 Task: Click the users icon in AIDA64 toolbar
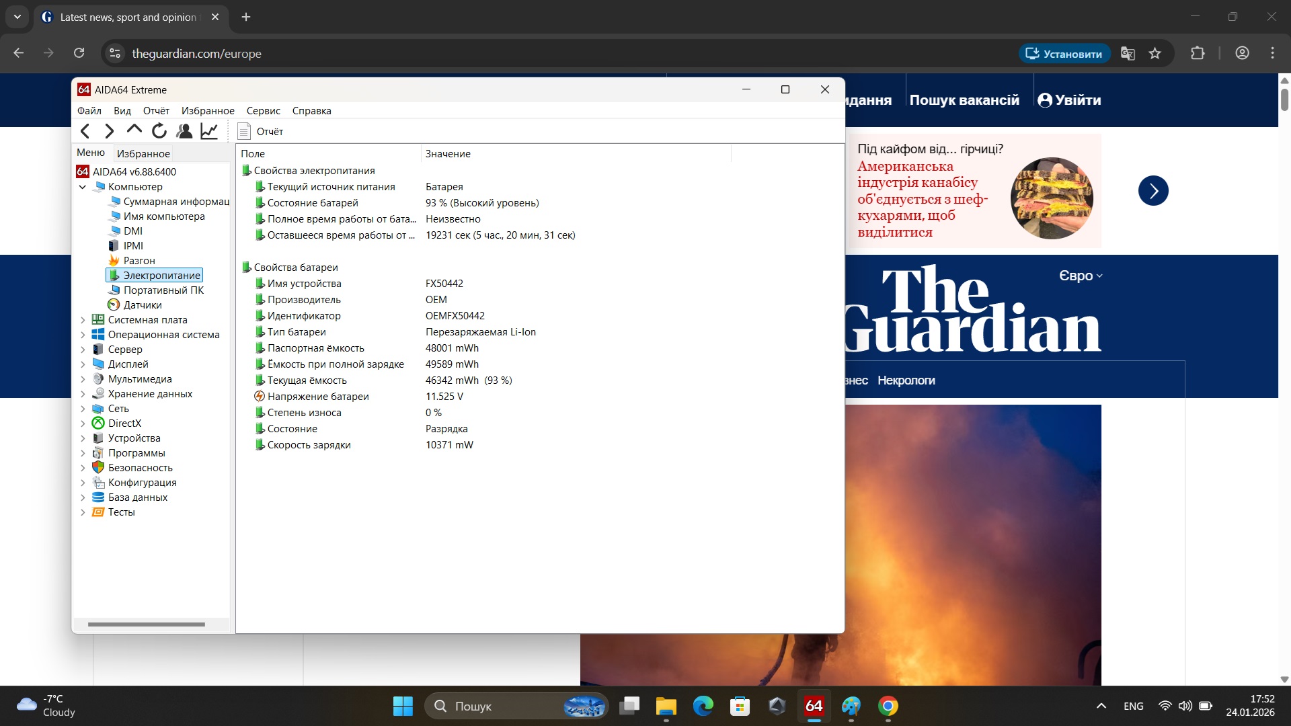point(184,130)
